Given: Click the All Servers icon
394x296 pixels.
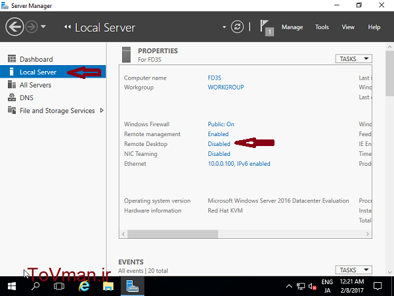Looking at the screenshot, I should [x=12, y=84].
